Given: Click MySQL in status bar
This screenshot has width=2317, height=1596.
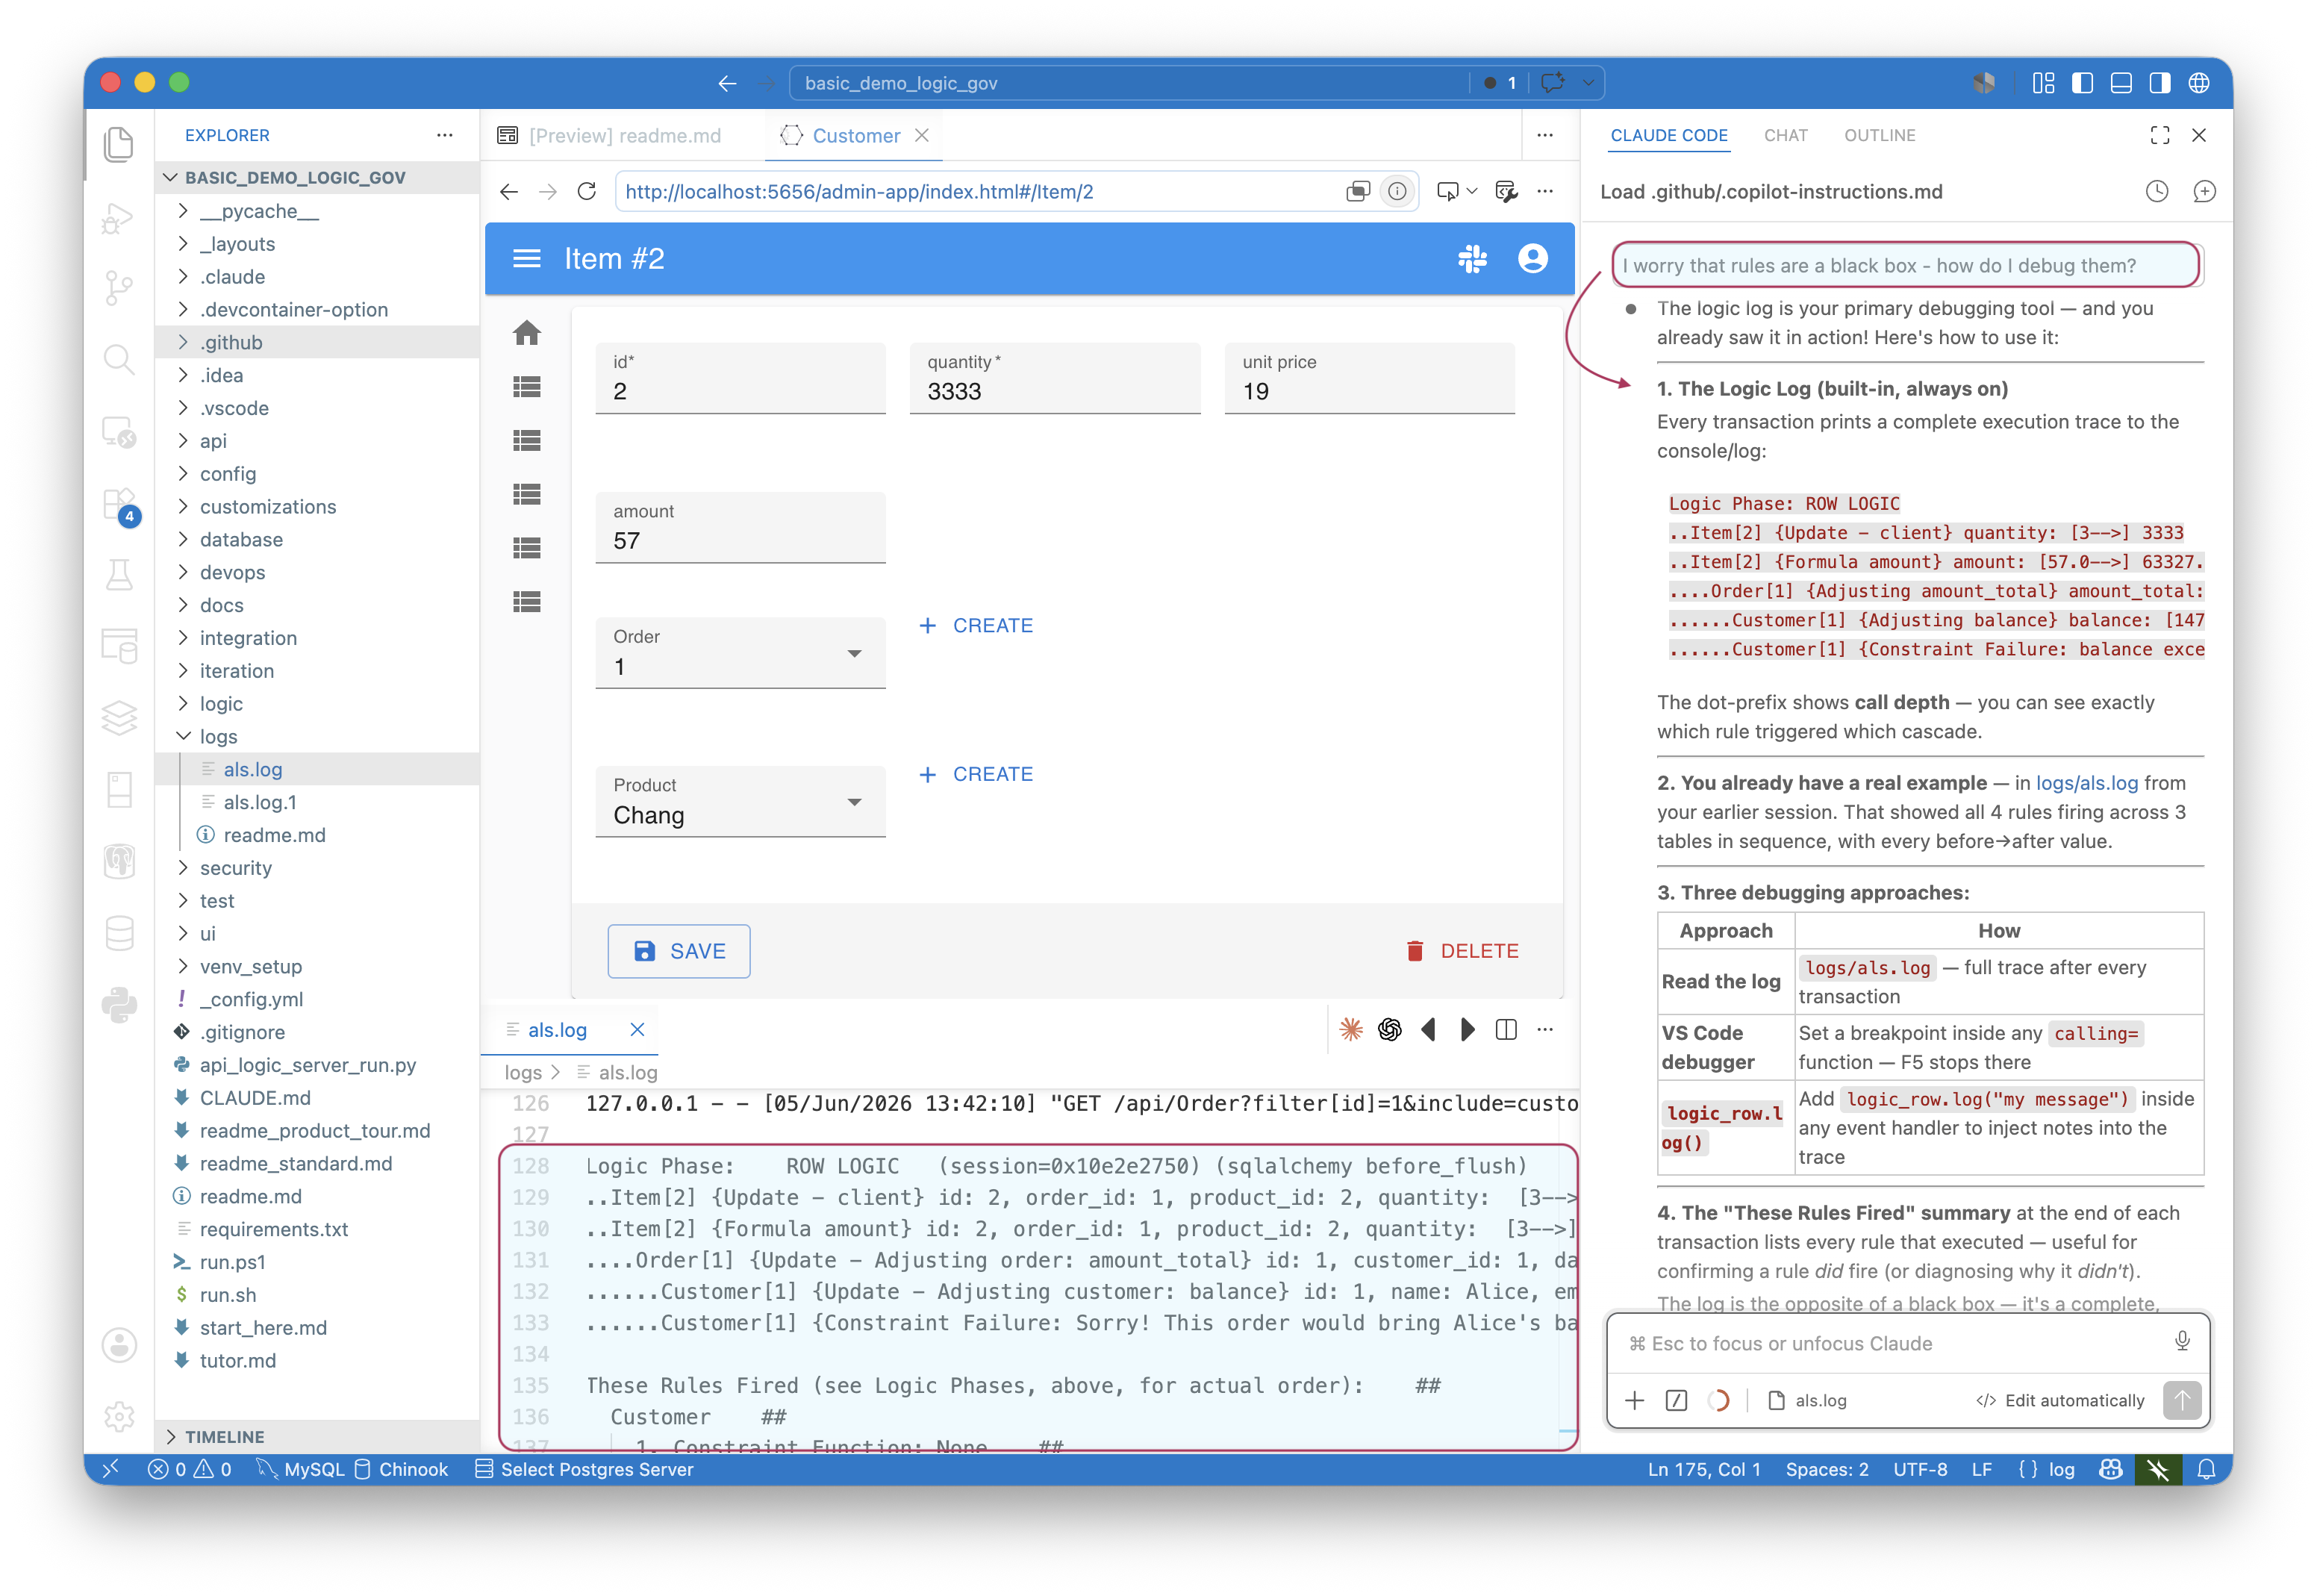Looking at the screenshot, I should point(301,1469).
